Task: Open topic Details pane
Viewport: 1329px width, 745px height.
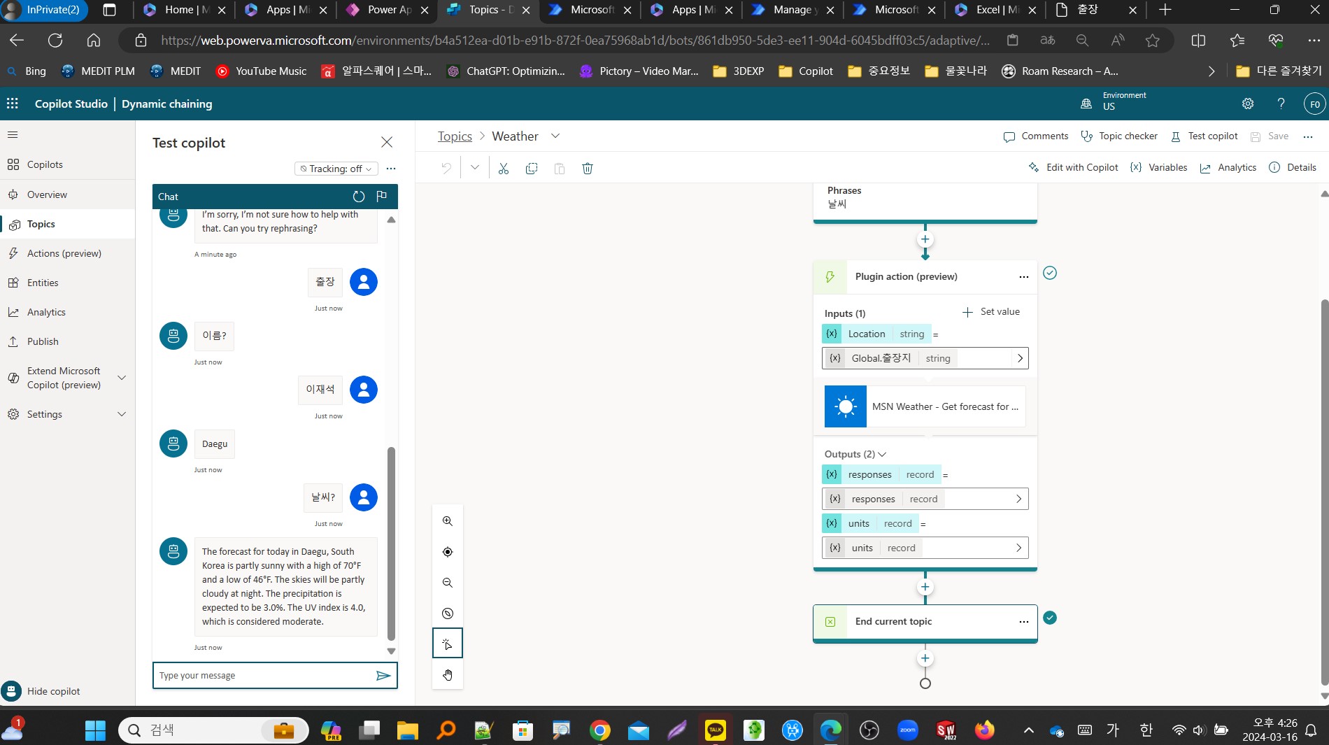Action: point(1293,167)
